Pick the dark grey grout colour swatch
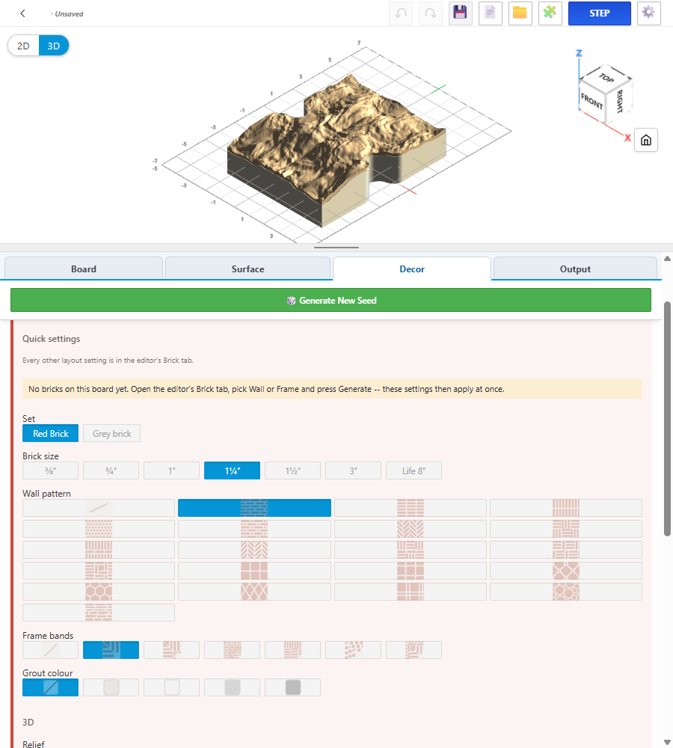Viewport: 673px width, 748px height. 293,687
